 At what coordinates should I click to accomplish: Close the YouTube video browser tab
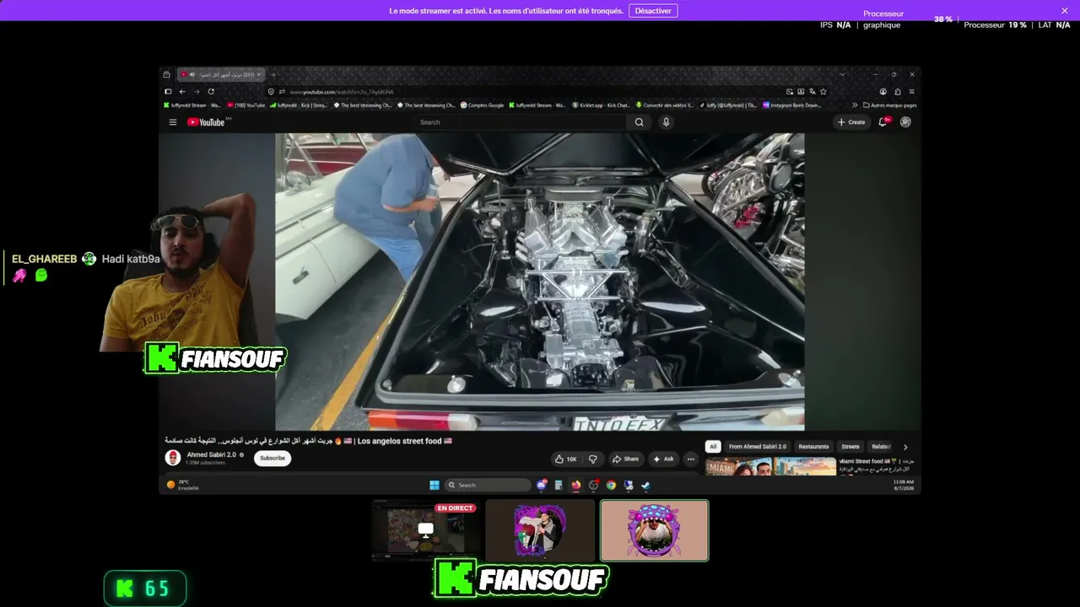(259, 74)
